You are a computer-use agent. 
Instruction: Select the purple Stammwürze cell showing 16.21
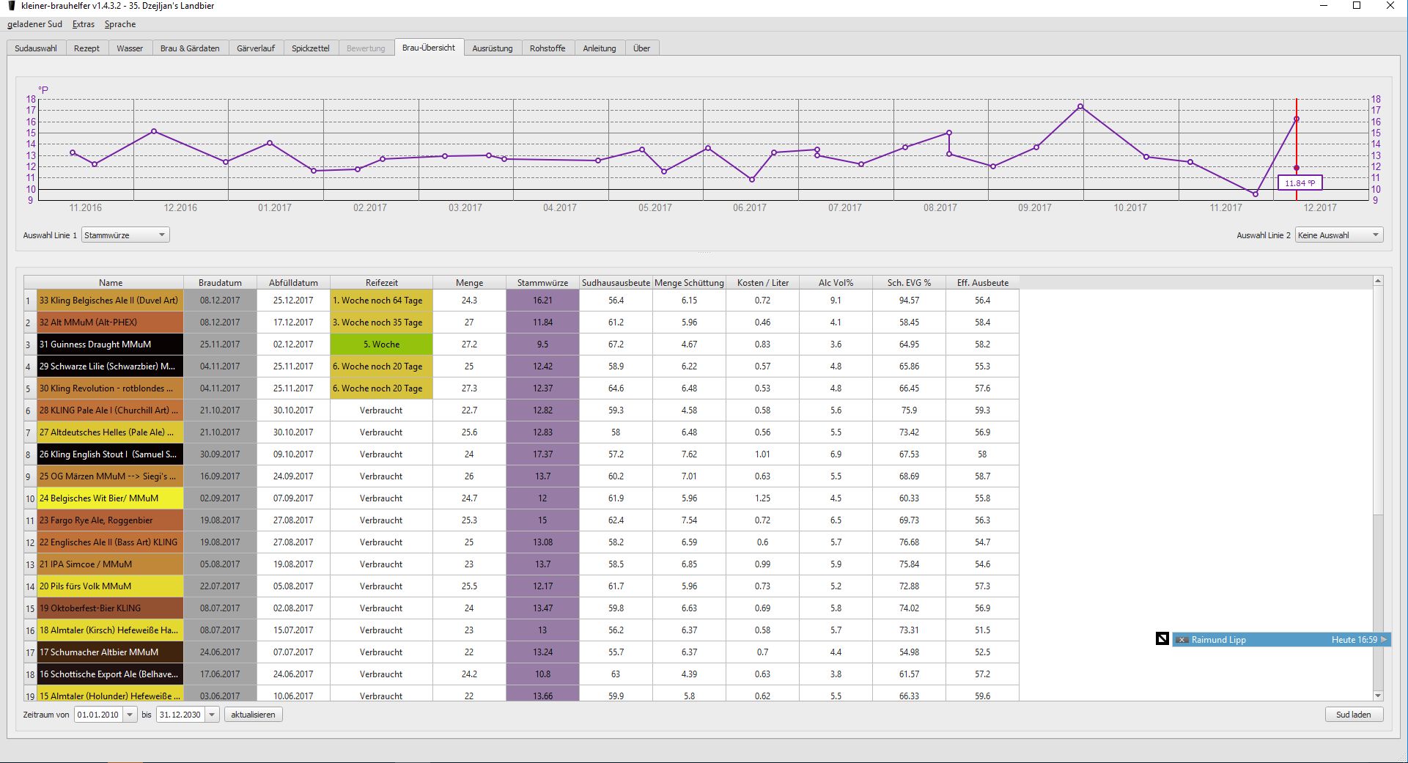point(542,301)
